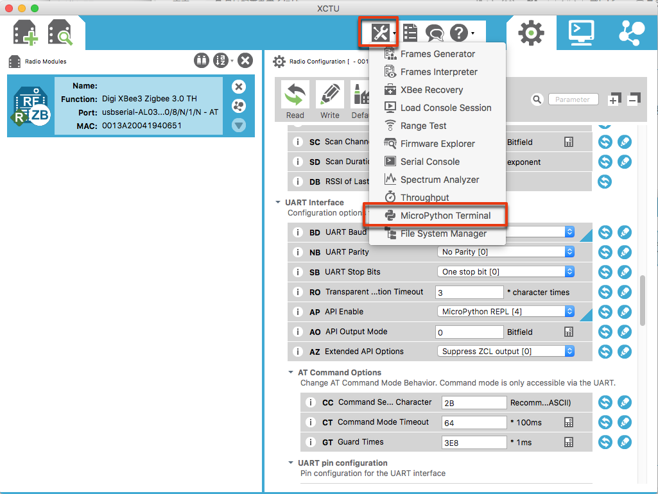Open File System Manager
Image resolution: width=658 pixels, height=494 pixels.
click(437, 234)
